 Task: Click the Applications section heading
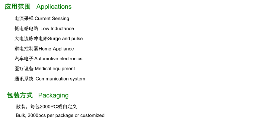tap(54, 7)
